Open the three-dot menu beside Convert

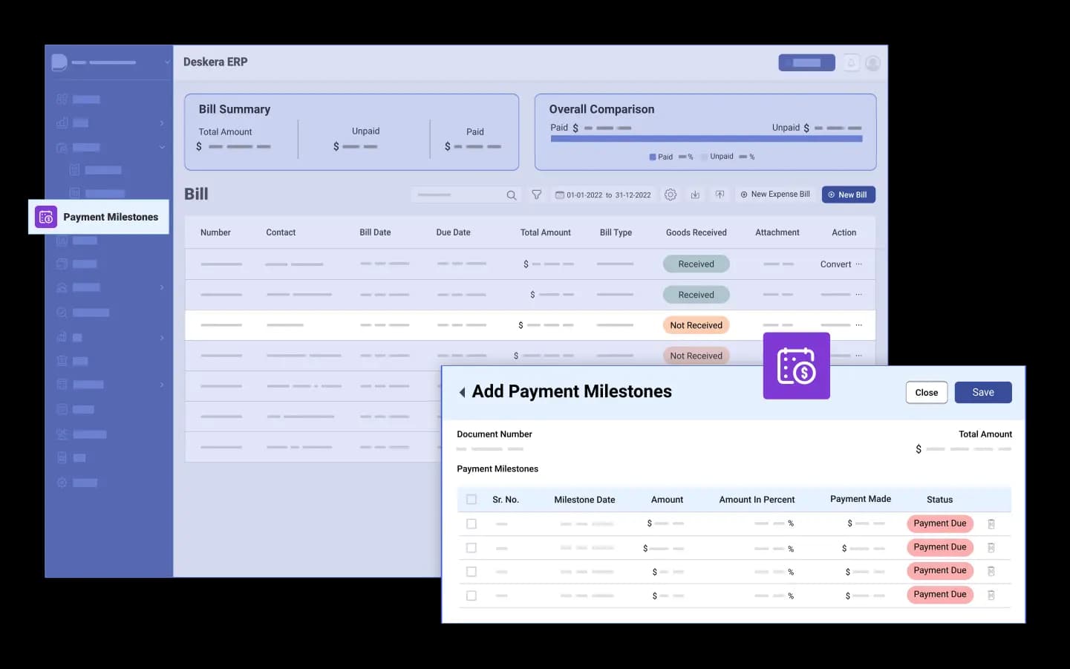point(859,264)
